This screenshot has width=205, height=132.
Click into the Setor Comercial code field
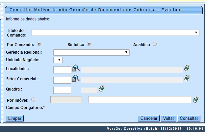tap(62, 80)
